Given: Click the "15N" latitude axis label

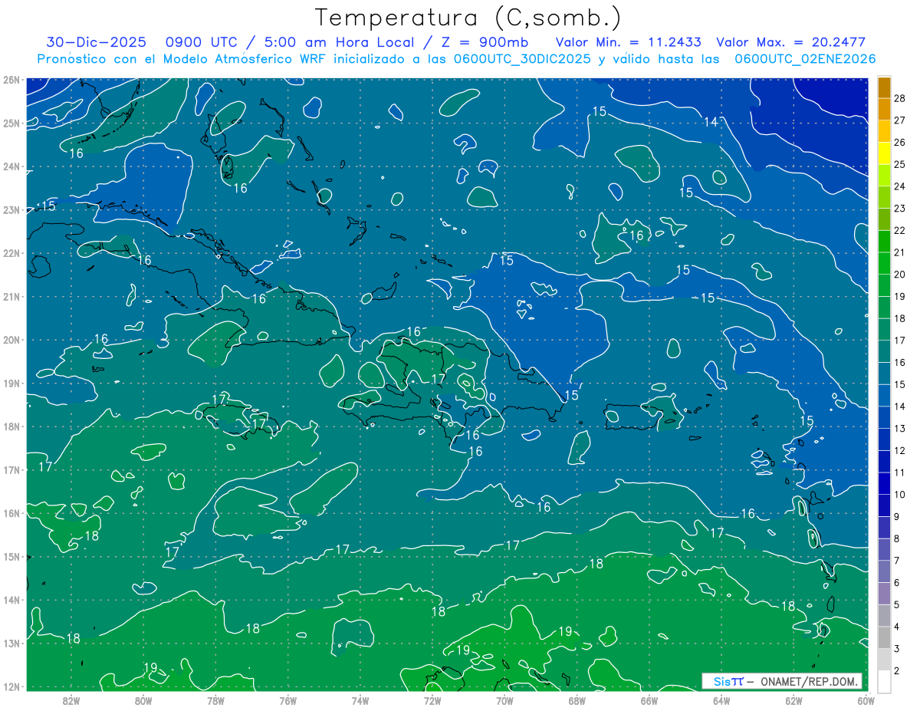Looking at the screenshot, I should [11, 556].
